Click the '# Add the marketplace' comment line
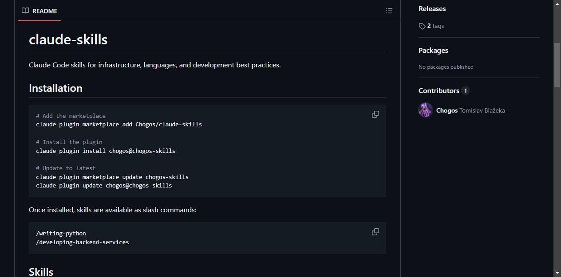This screenshot has width=561, height=277. click(x=71, y=116)
